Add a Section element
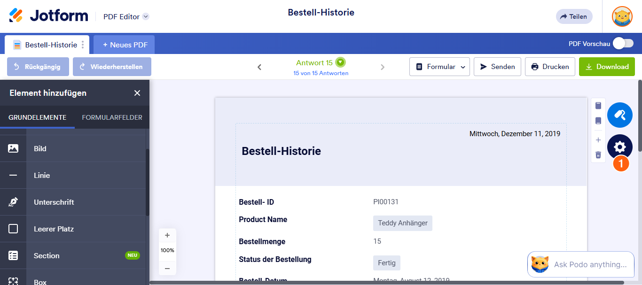This screenshot has width=642, height=285. pyautogui.click(x=73, y=255)
